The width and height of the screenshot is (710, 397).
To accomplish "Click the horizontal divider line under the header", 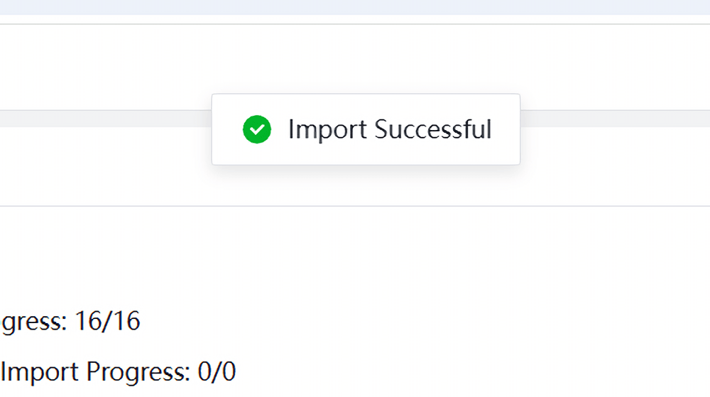I will 355,24.
